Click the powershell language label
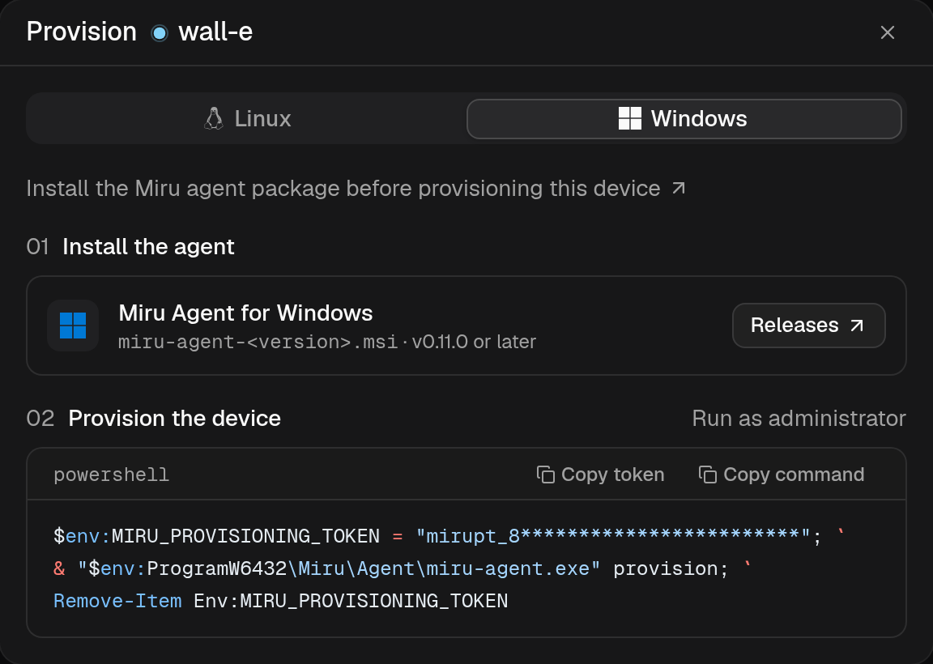 click(x=111, y=475)
